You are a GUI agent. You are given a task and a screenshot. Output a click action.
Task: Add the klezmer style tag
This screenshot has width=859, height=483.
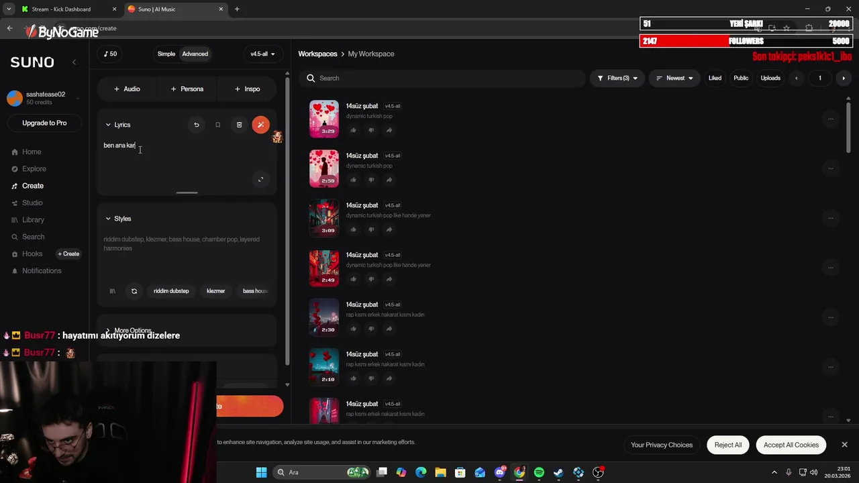tap(215, 291)
